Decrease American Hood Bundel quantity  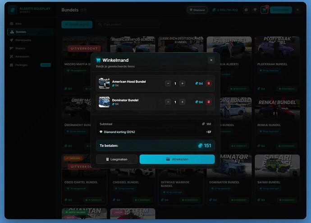point(168,83)
